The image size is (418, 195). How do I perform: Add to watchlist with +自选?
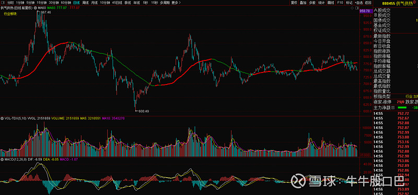[x=358, y=3]
